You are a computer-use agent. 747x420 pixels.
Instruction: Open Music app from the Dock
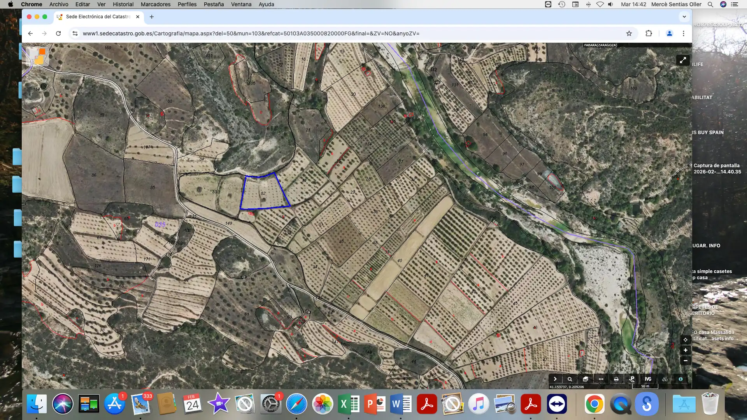tap(479, 404)
